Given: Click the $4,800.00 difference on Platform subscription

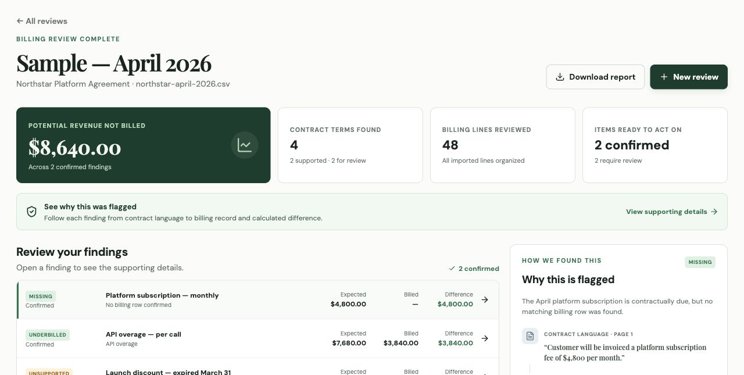Looking at the screenshot, I should point(455,304).
